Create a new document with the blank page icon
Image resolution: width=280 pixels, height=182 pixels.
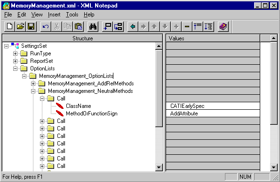point(9,27)
